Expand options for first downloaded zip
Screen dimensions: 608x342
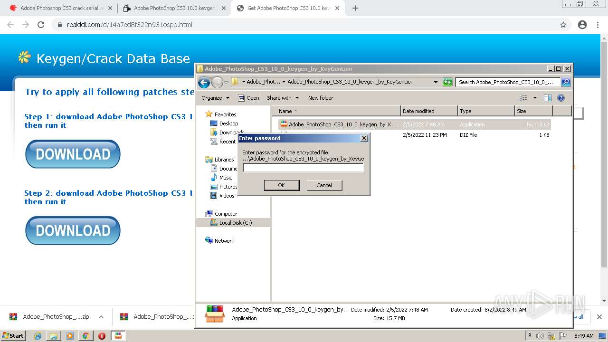pyautogui.click(x=101, y=317)
